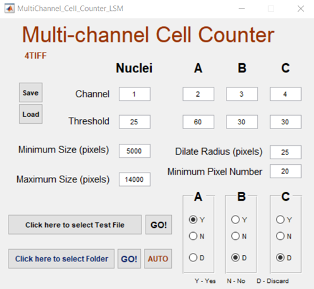Click the MATLAB icon in title bar
The width and height of the screenshot is (314, 289).
pyautogui.click(x=10, y=9)
